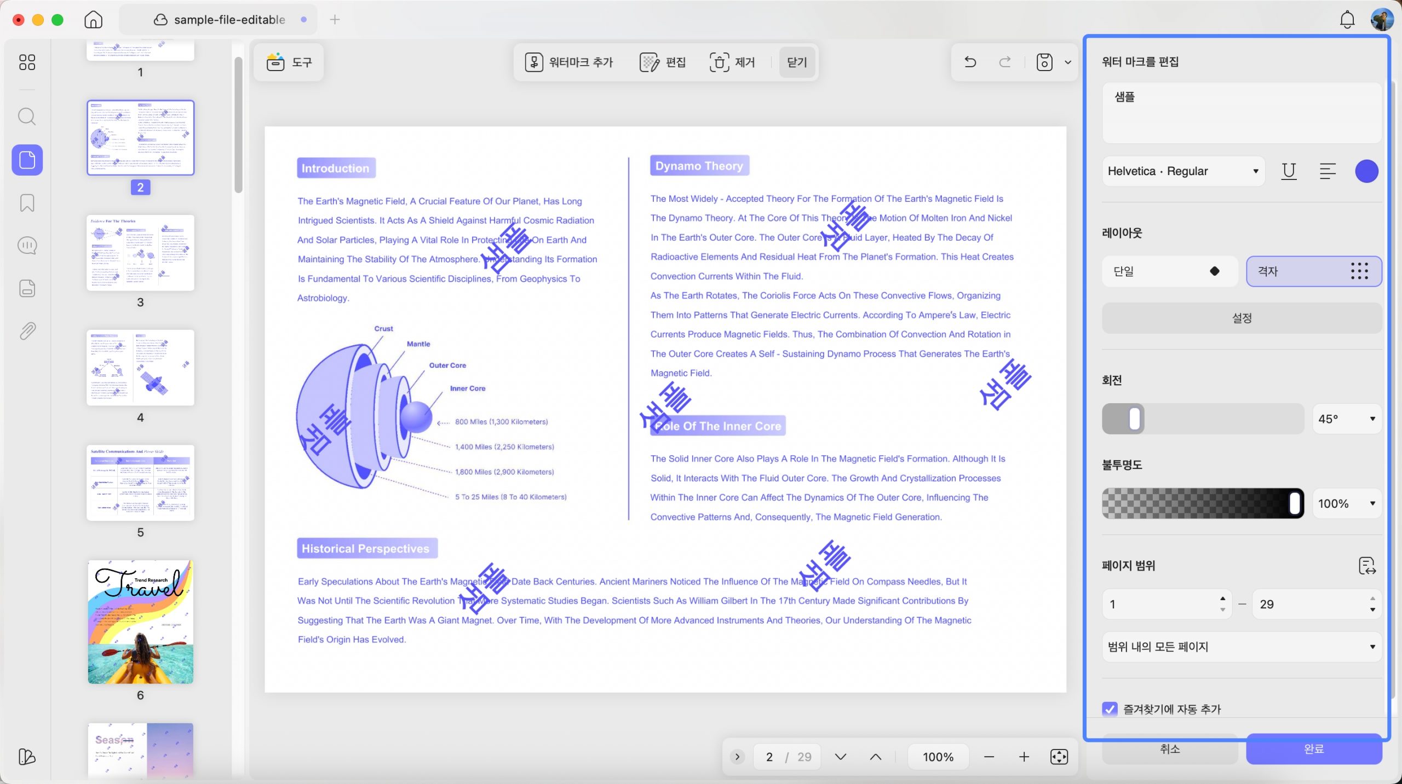Select 워터마크 추가 in toolbar

coord(570,62)
